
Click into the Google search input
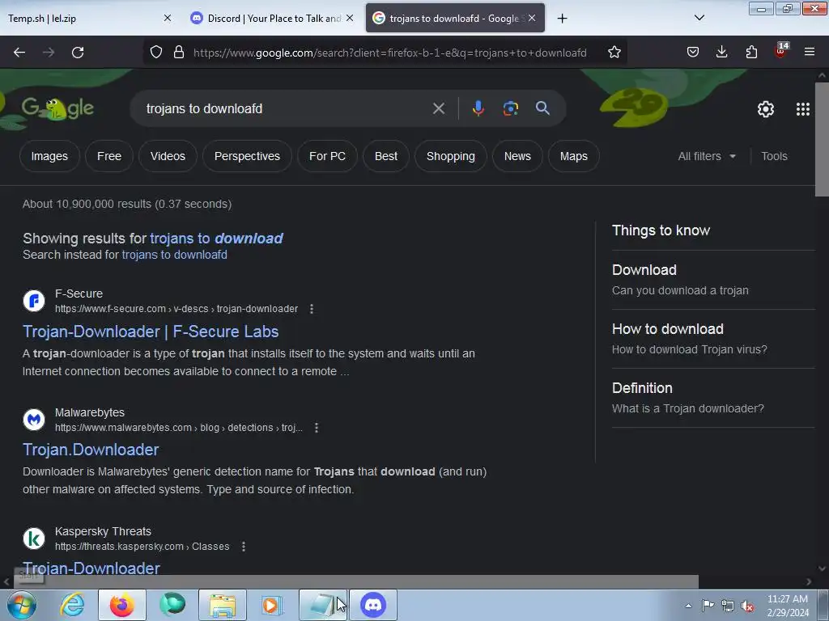pyautogui.click(x=286, y=109)
